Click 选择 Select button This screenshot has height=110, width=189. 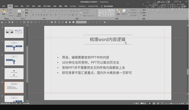coord(143,15)
